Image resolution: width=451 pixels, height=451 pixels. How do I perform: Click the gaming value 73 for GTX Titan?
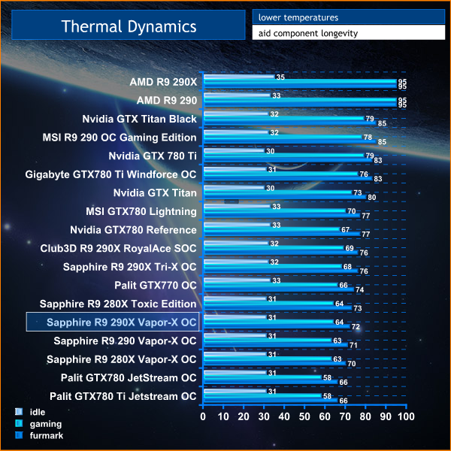(x=358, y=192)
